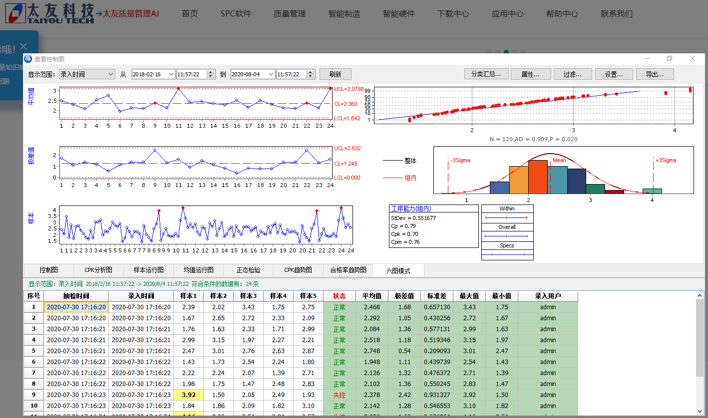Click the 分类汇总 button

click(x=486, y=74)
